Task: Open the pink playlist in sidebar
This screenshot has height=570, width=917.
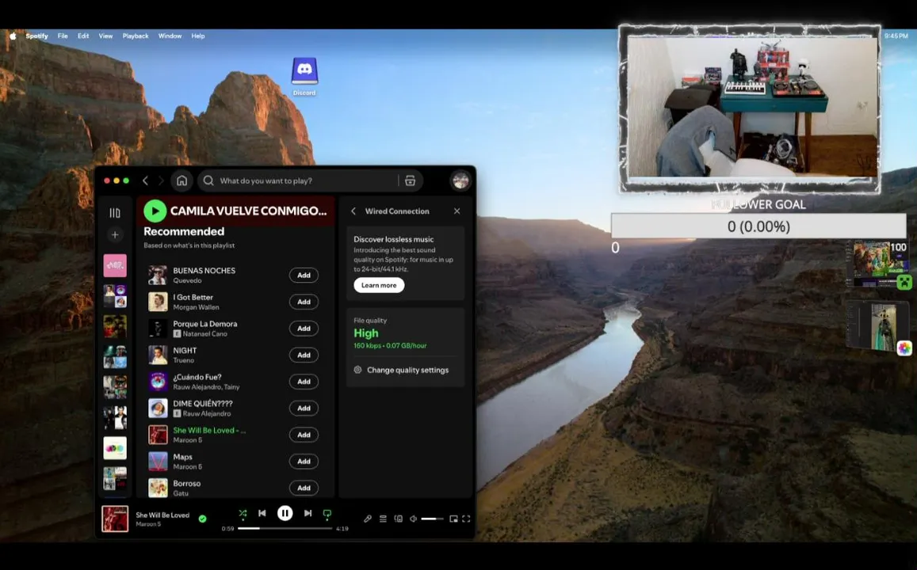Action: tap(115, 266)
